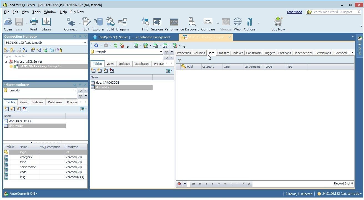
Task: Switch to the Triggers tab
Action: (270, 53)
